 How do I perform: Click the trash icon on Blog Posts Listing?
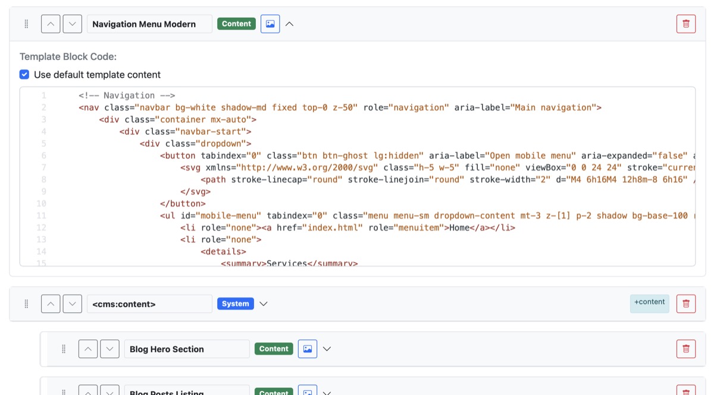(x=685, y=392)
